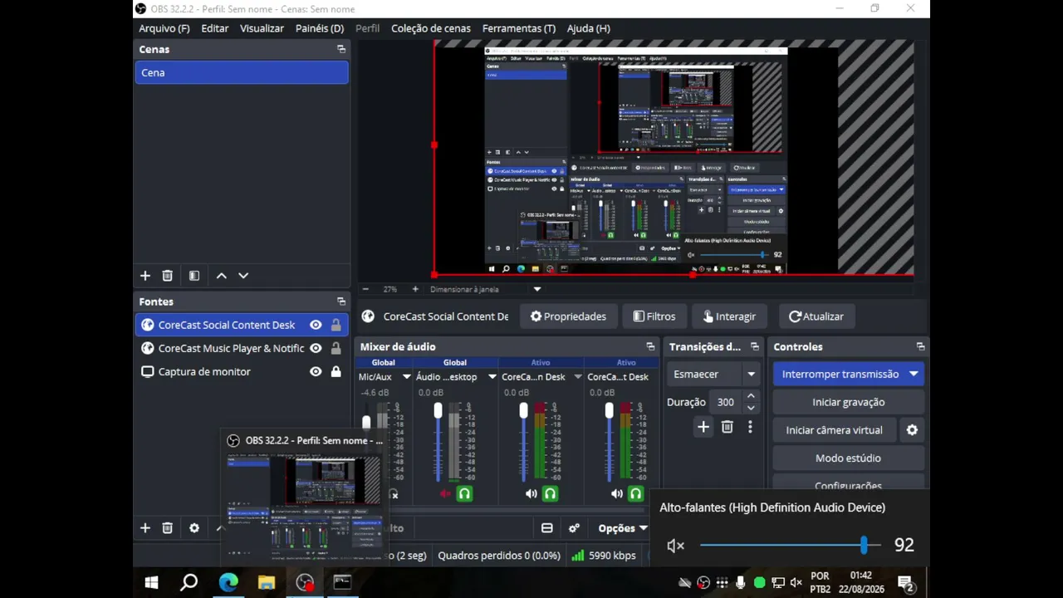Image resolution: width=1063 pixels, height=598 pixels.
Task: Mute the third mixer channel's speaker icon
Action: pyautogui.click(x=531, y=494)
